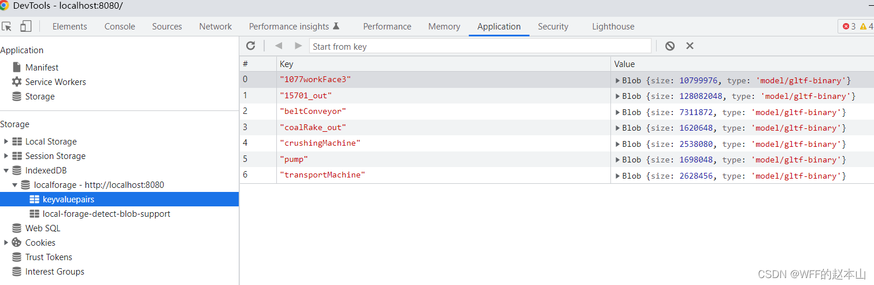Expand the 15701_out Blob value
Screen dimensions: 874x285
point(617,96)
